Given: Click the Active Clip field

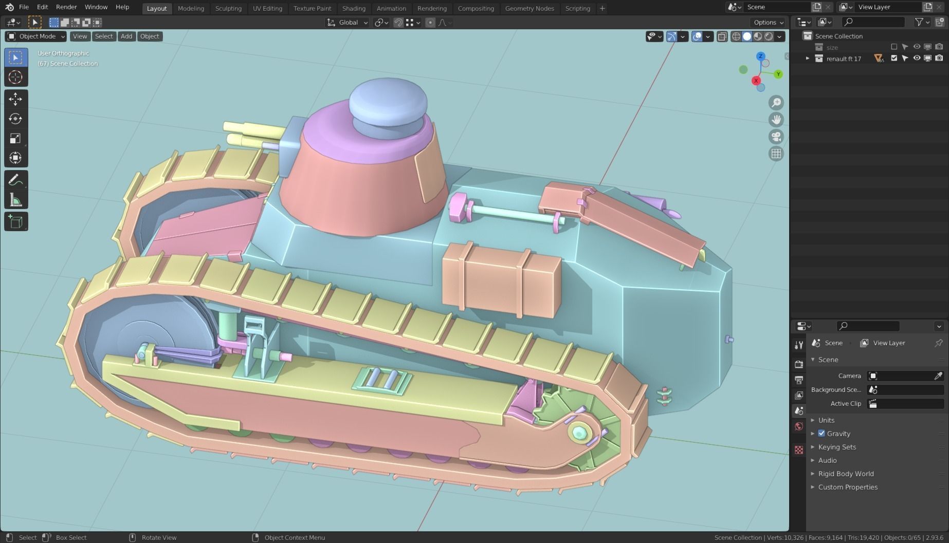Looking at the screenshot, I should [x=906, y=404].
